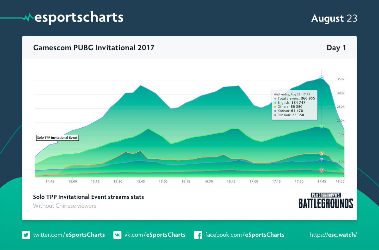Click the 17:15 x-axis label
Image resolution: width=379 pixels, height=250 pixels.
click(x=276, y=182)
